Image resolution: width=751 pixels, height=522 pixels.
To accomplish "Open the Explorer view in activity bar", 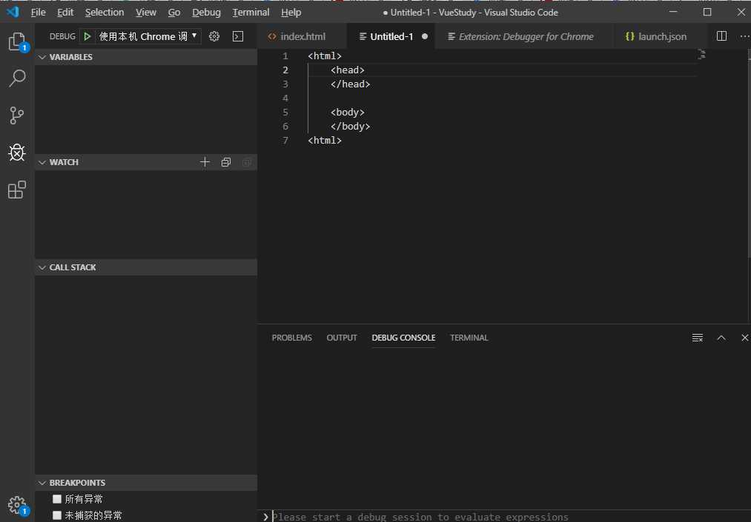I will pyautogui.click(x=17, y=41).
